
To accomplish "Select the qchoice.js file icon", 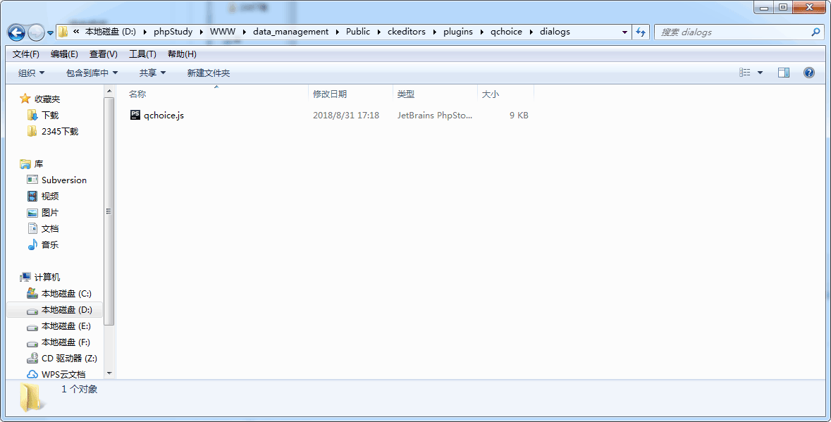I will tap(135, 115).
